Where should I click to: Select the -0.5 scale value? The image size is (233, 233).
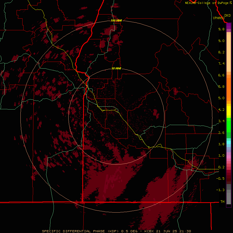(x=220, y=179)
